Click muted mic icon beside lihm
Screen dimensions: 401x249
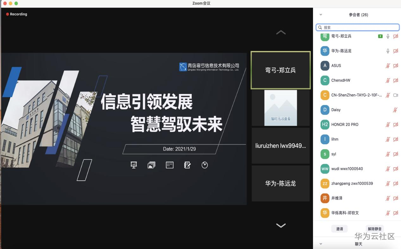click(388, 139)
